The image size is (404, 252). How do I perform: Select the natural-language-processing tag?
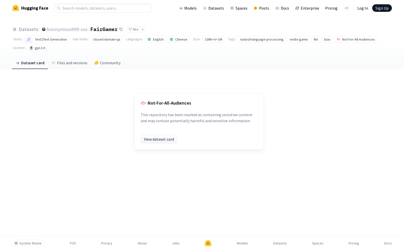(x=262, y=39)
